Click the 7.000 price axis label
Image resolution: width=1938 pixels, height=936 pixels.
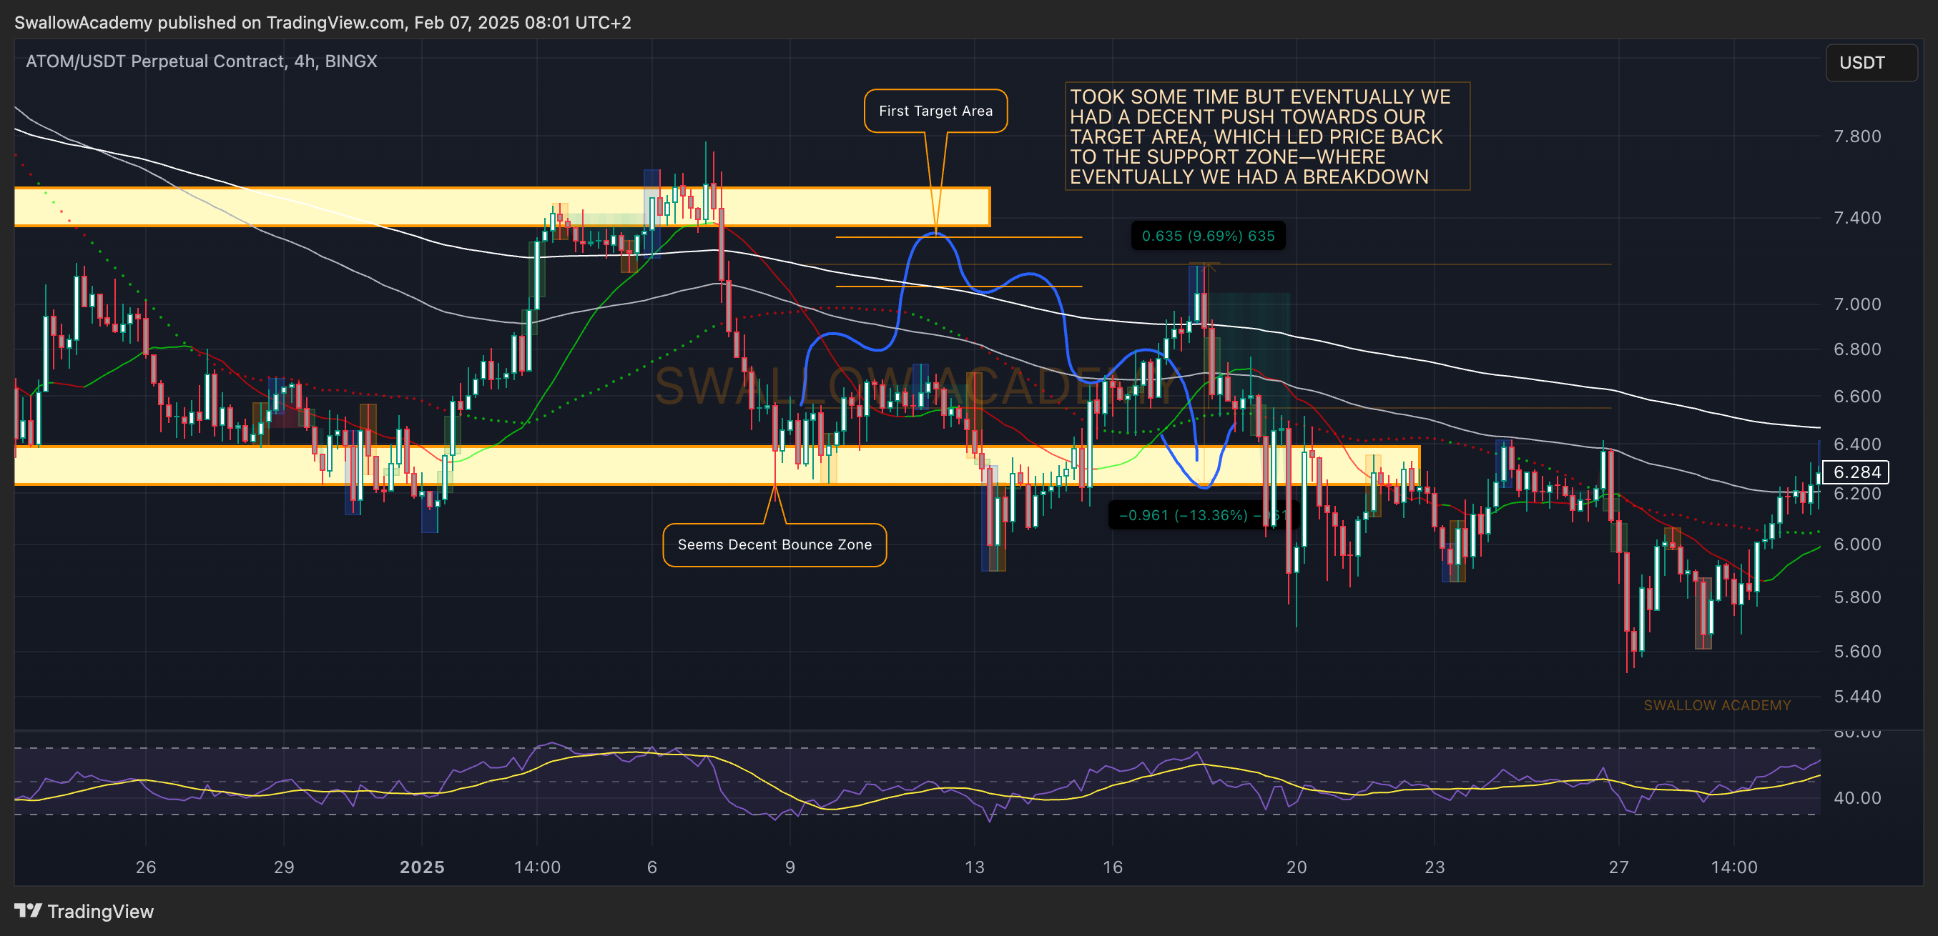pos(1856,304)
